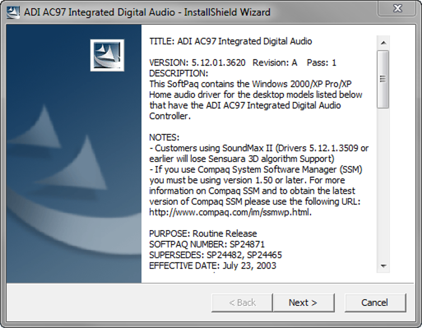
Task: Click the InstallShield logo on blue panel
Action: pyautogui.click(x=107, y=55)
